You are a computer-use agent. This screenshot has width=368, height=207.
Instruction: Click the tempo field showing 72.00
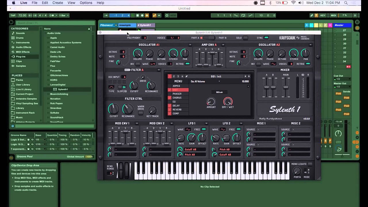pyautogui.click(x=22, y=16)
